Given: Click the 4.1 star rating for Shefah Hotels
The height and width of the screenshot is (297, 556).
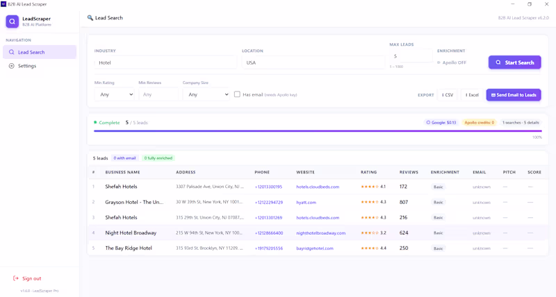Looking at the screenshot, I should 373,187.
